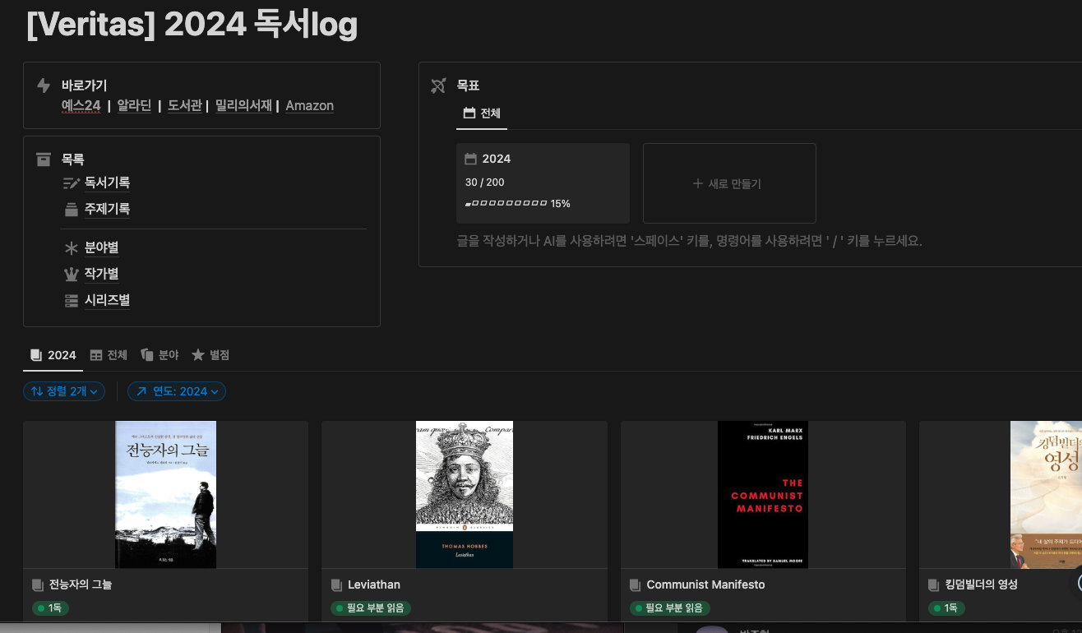The height and width of the screenshot is (633, 1082).
Task: Click 새로 만들기 to add a goal
Action: coord(729,183)
